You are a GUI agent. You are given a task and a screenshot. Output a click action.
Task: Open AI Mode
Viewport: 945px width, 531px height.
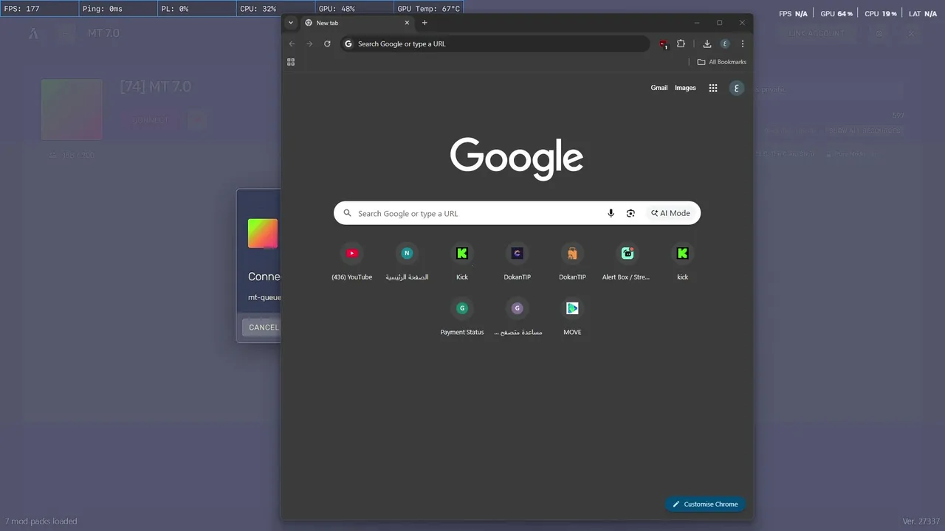pyautogui.click(x=671, y=213)
